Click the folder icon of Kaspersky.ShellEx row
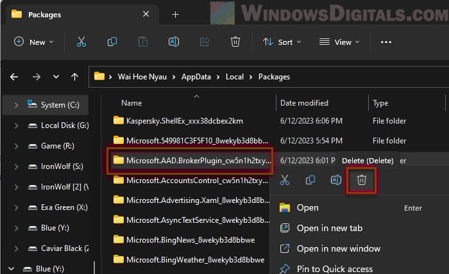449x274 pixels. pos(119,120)
